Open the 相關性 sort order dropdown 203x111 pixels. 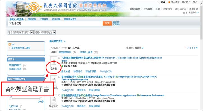pos(139,48)
